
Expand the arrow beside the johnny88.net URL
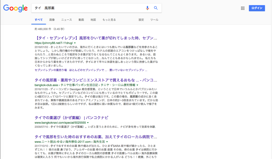click(75, 43)
